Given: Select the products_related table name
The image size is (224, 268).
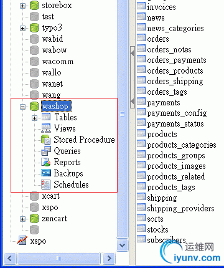Looking at the screenshot, I should (176, 177).
